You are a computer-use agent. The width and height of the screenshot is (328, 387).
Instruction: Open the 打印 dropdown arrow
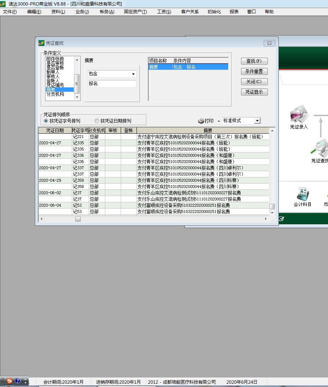coord(219,121)
